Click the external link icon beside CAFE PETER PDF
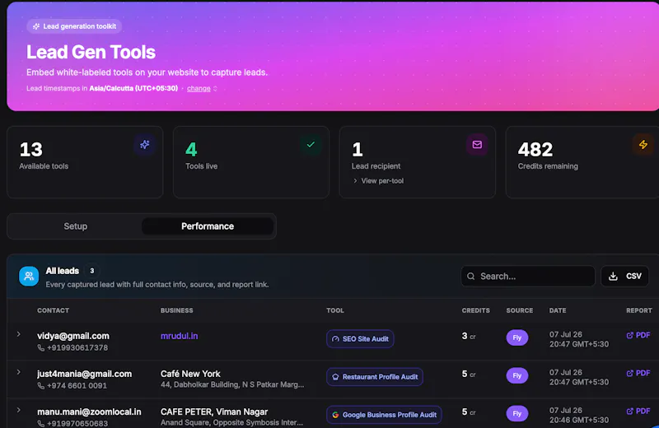Screen dimensions: 659x428 (x=629, y=412)
